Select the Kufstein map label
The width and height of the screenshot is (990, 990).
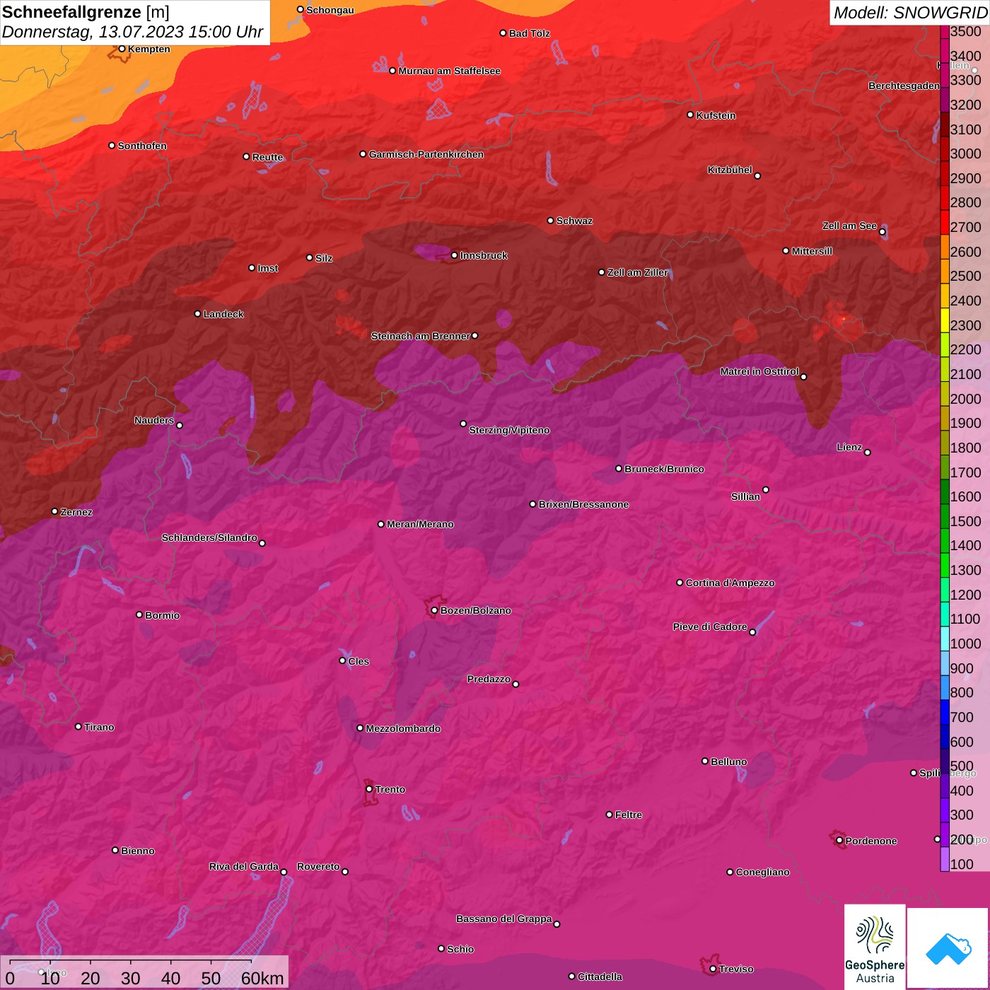coord(716,115)
